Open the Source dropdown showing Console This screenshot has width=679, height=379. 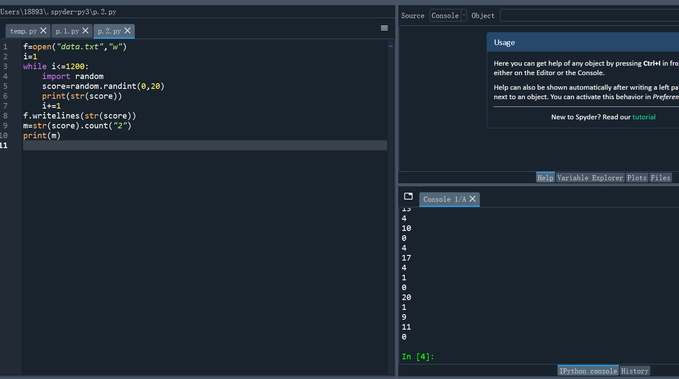point(448,15)
